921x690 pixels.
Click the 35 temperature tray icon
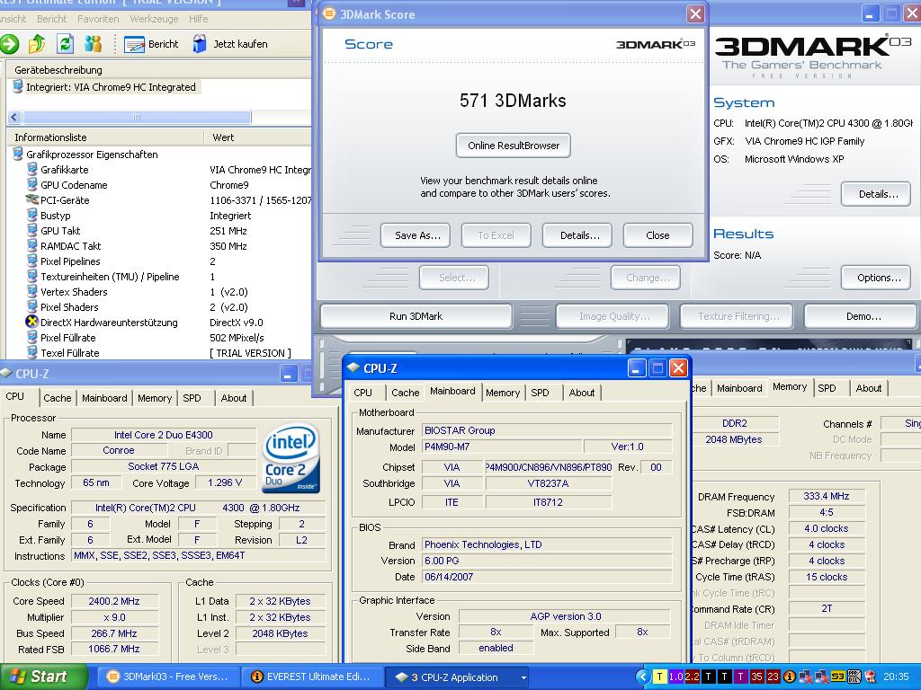[756, 677]
